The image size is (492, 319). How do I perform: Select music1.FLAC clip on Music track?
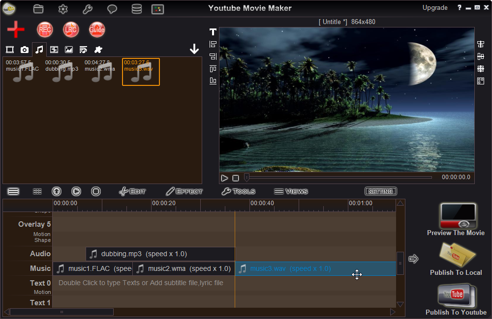[92, 268]
